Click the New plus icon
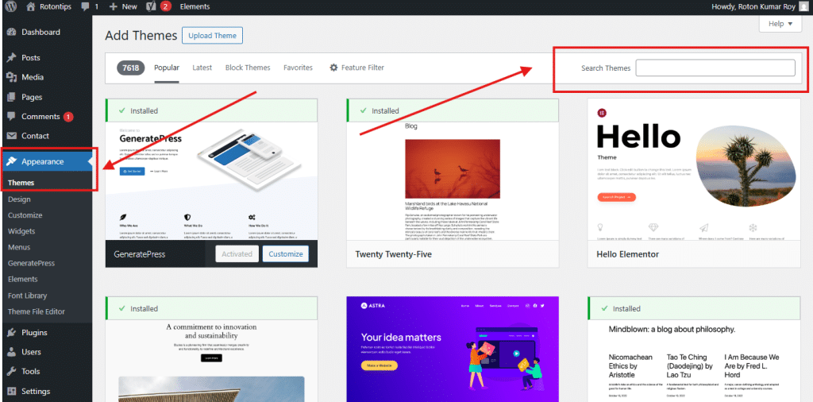The image size is (813, 402). tap(114, 6)
